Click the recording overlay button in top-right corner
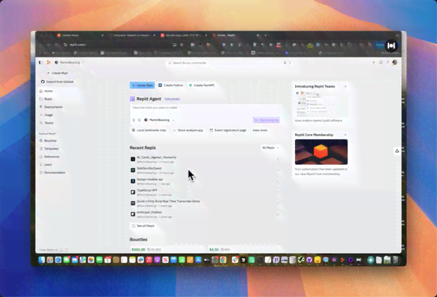The image size is (437, 297). click(391, 45)
